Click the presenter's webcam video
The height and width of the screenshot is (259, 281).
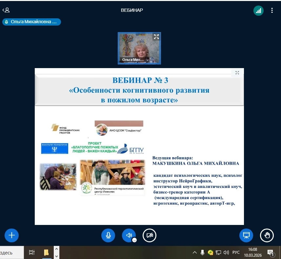click(x=139, y=46)
